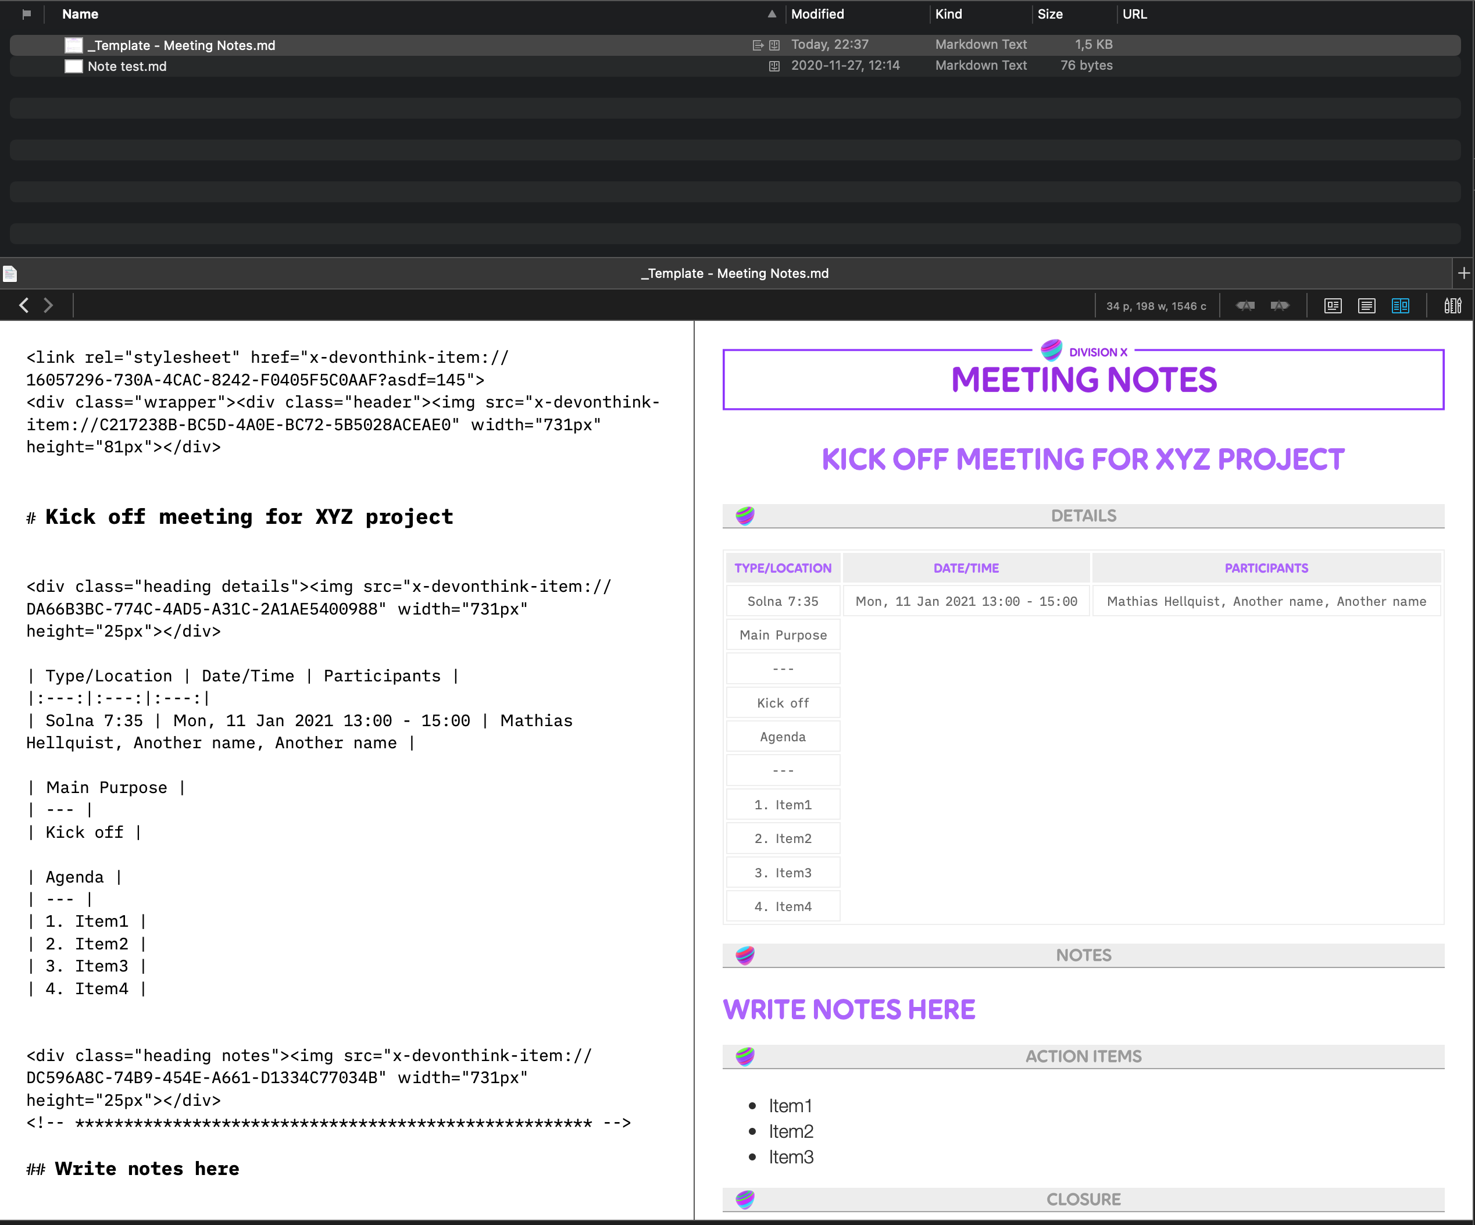Sort items by Kind column header

coord(948,14)
